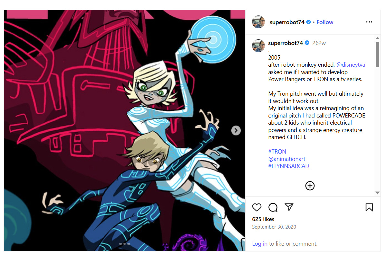387x254 pixels.
Task: Open the #FLYNNSARCADE hashtag
Action: [x=290, y=166]
